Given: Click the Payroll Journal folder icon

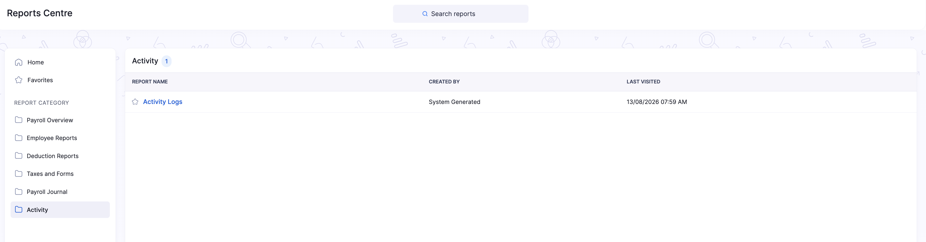Looking at the screenshot, I should pos(19,192).
